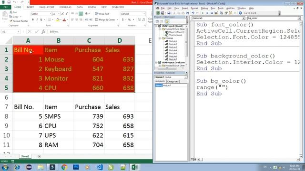Image resolution: width=305 pixels, height=171 pixels.
Task: Click the new sheet plus button
Action: point(39,156)
